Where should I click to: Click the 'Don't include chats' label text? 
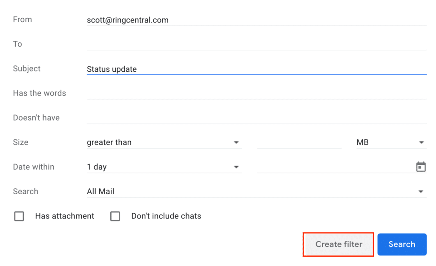[x=166, y=216]
